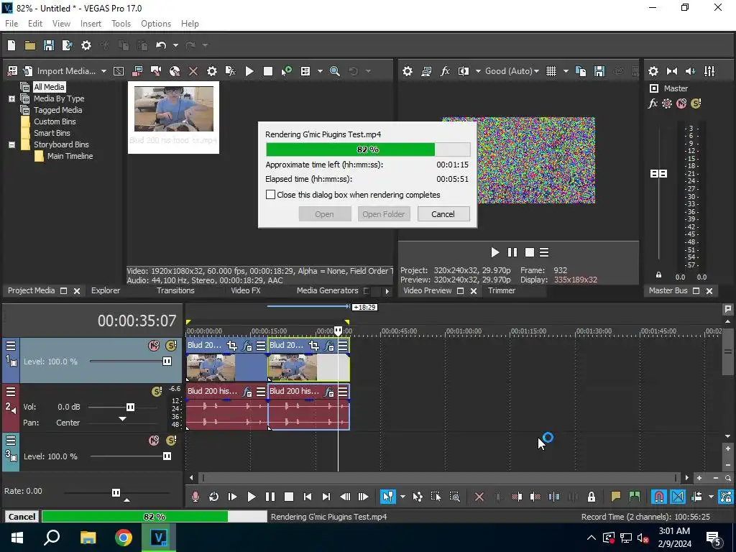The height and width of the screenshot is (552, 736).
Task: Go to start of timeline button
Action: pos(308,497)
